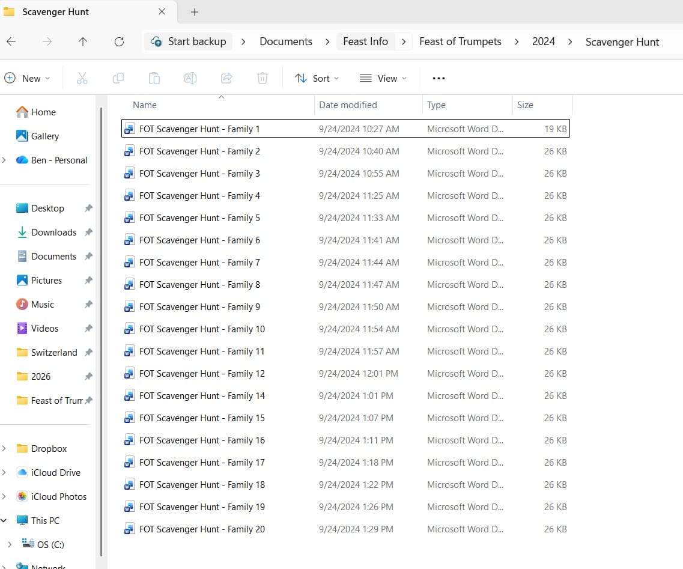Go back with the left arrow
Viewport: 683px width, 569px height.
[x=11, y=41]
